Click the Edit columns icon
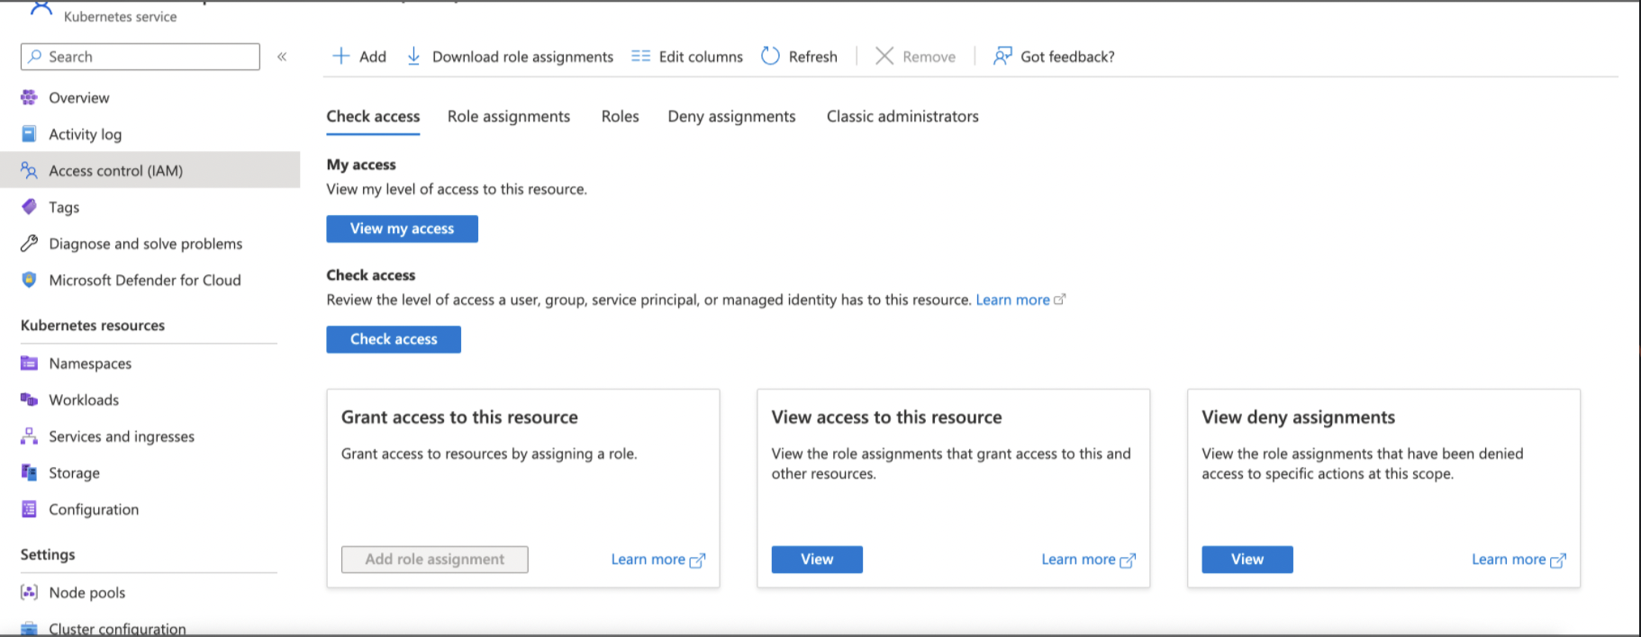The width and height of the screenshot is (1641, 637). click(640, 56)
